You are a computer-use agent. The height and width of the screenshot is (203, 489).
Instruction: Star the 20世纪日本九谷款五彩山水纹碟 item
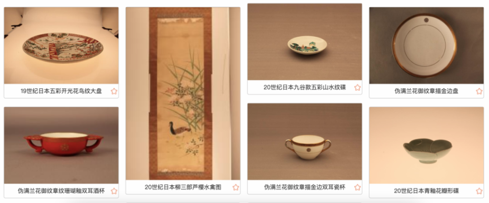click(x=357, y=87)
